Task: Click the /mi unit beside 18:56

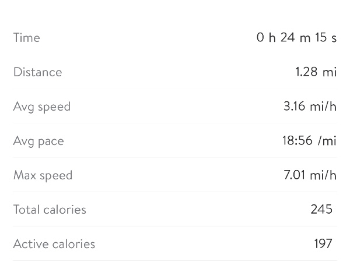Action: click(328, 141)
